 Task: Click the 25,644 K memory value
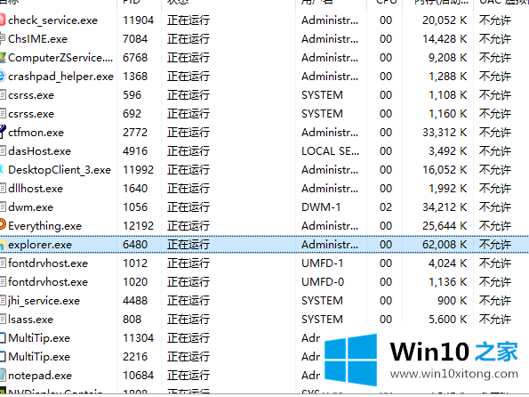point(445,226)
